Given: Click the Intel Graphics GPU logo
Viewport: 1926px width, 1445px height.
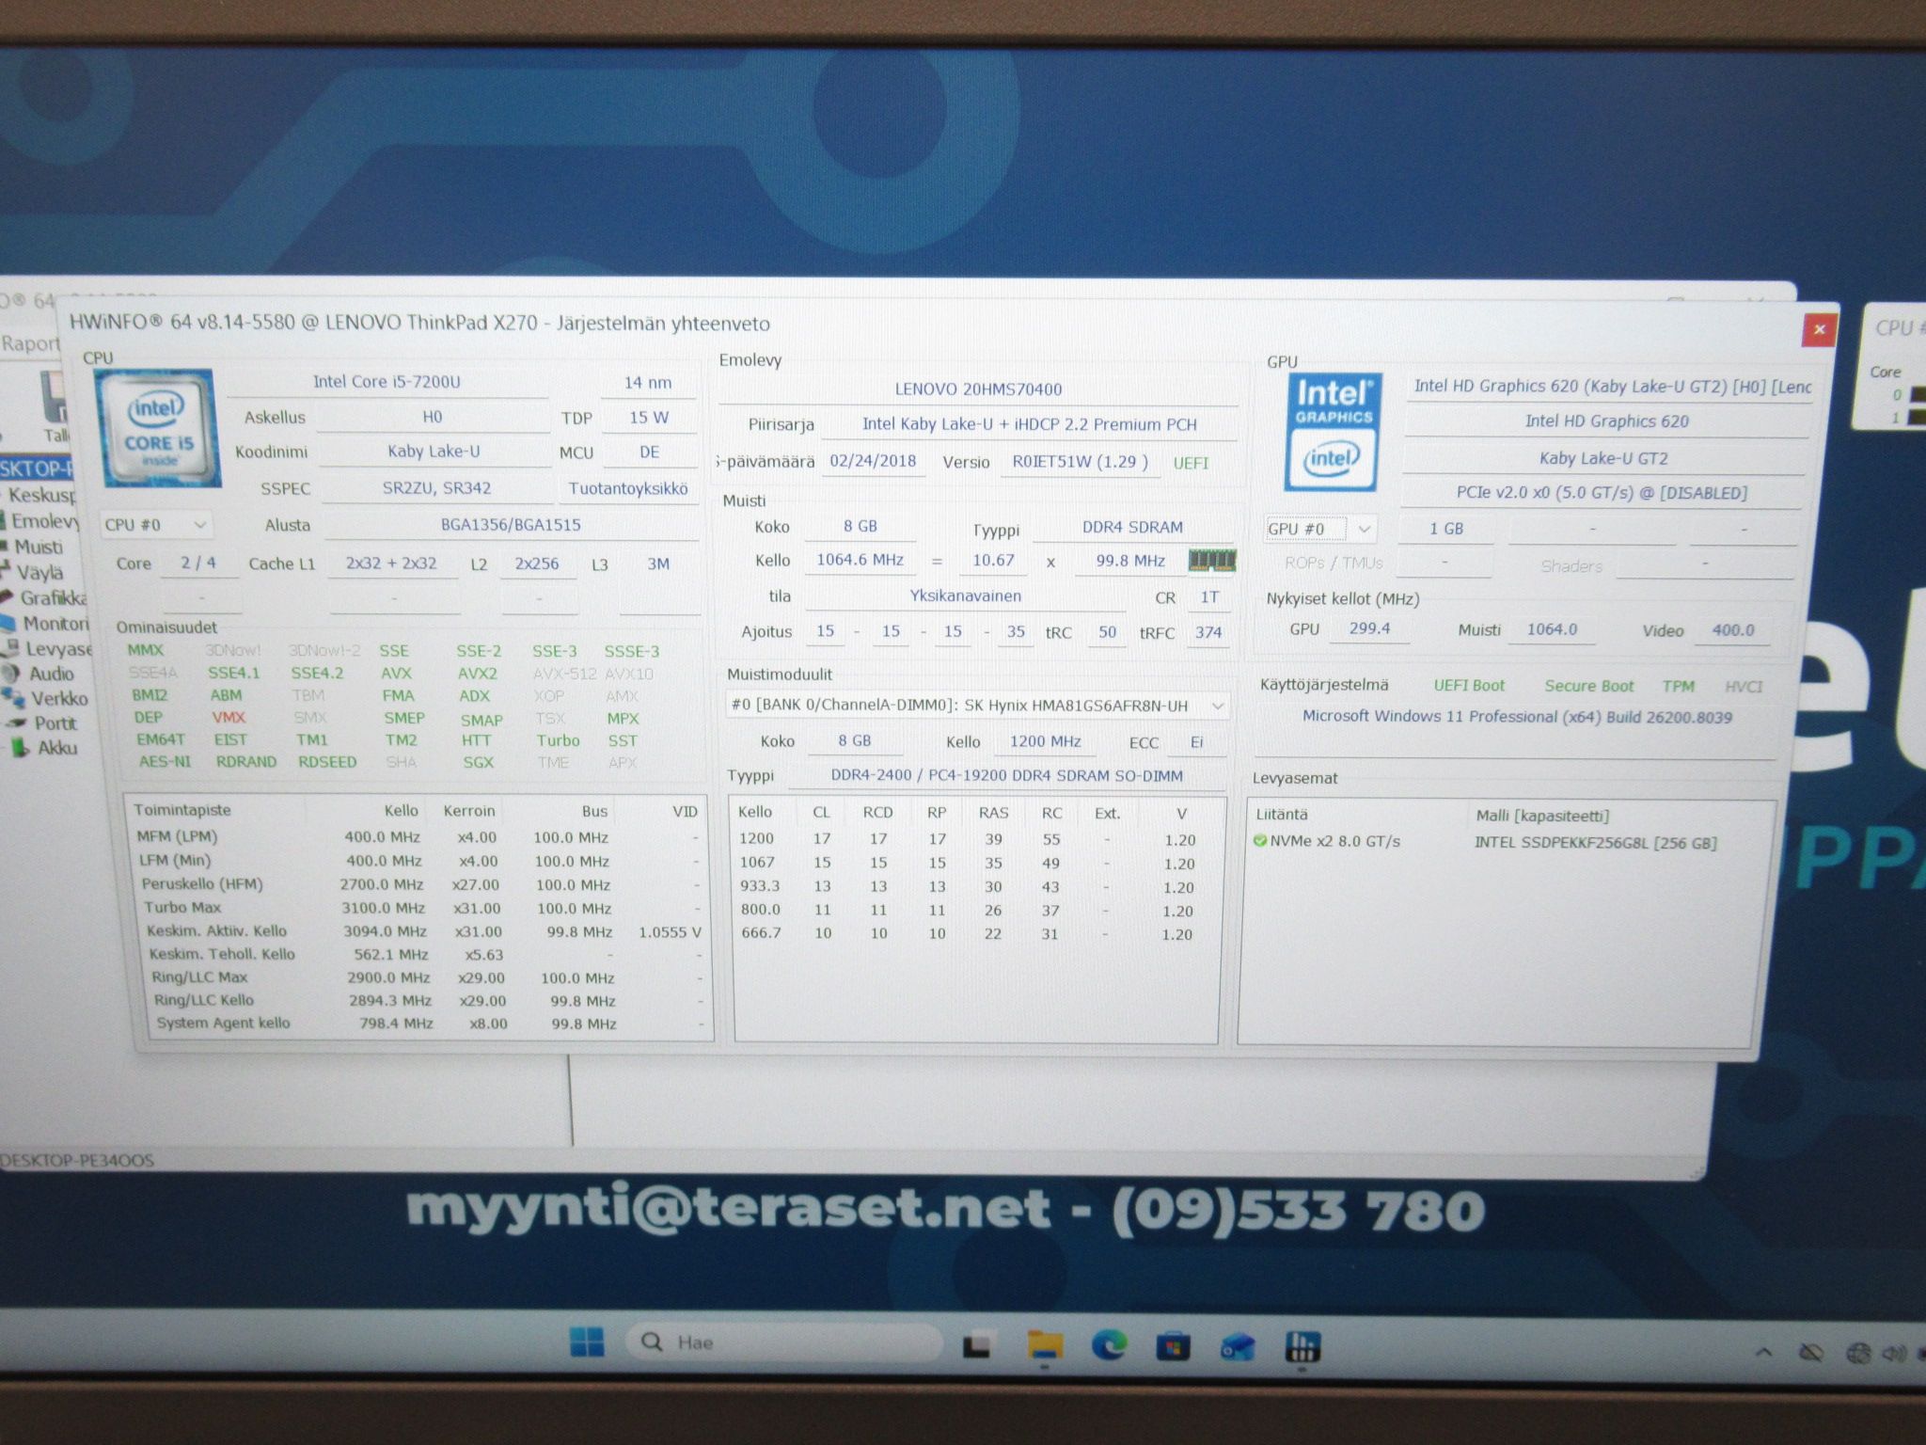Looking at the screenshot, I should (1333, 432).
